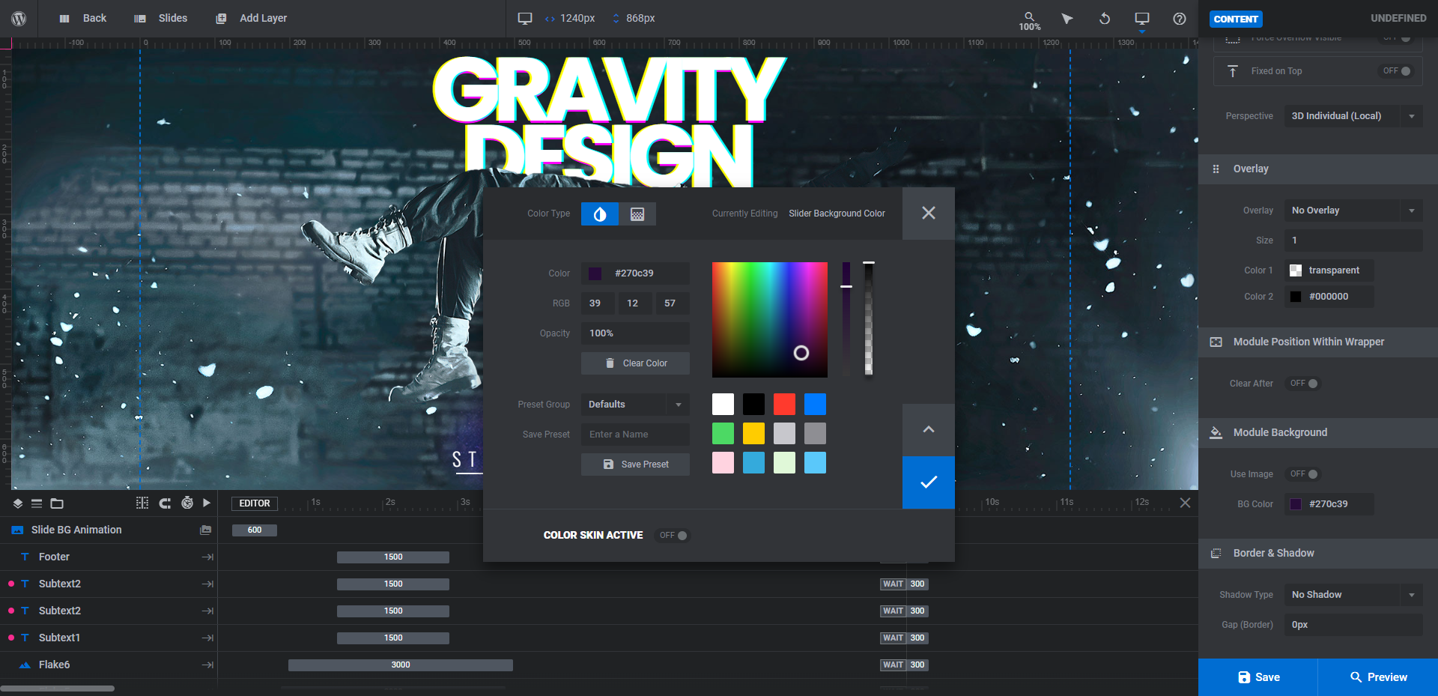Play the timeline animation
Image resolution: width=1438 pixels, height=696 pixels.
tap(207, 503)
